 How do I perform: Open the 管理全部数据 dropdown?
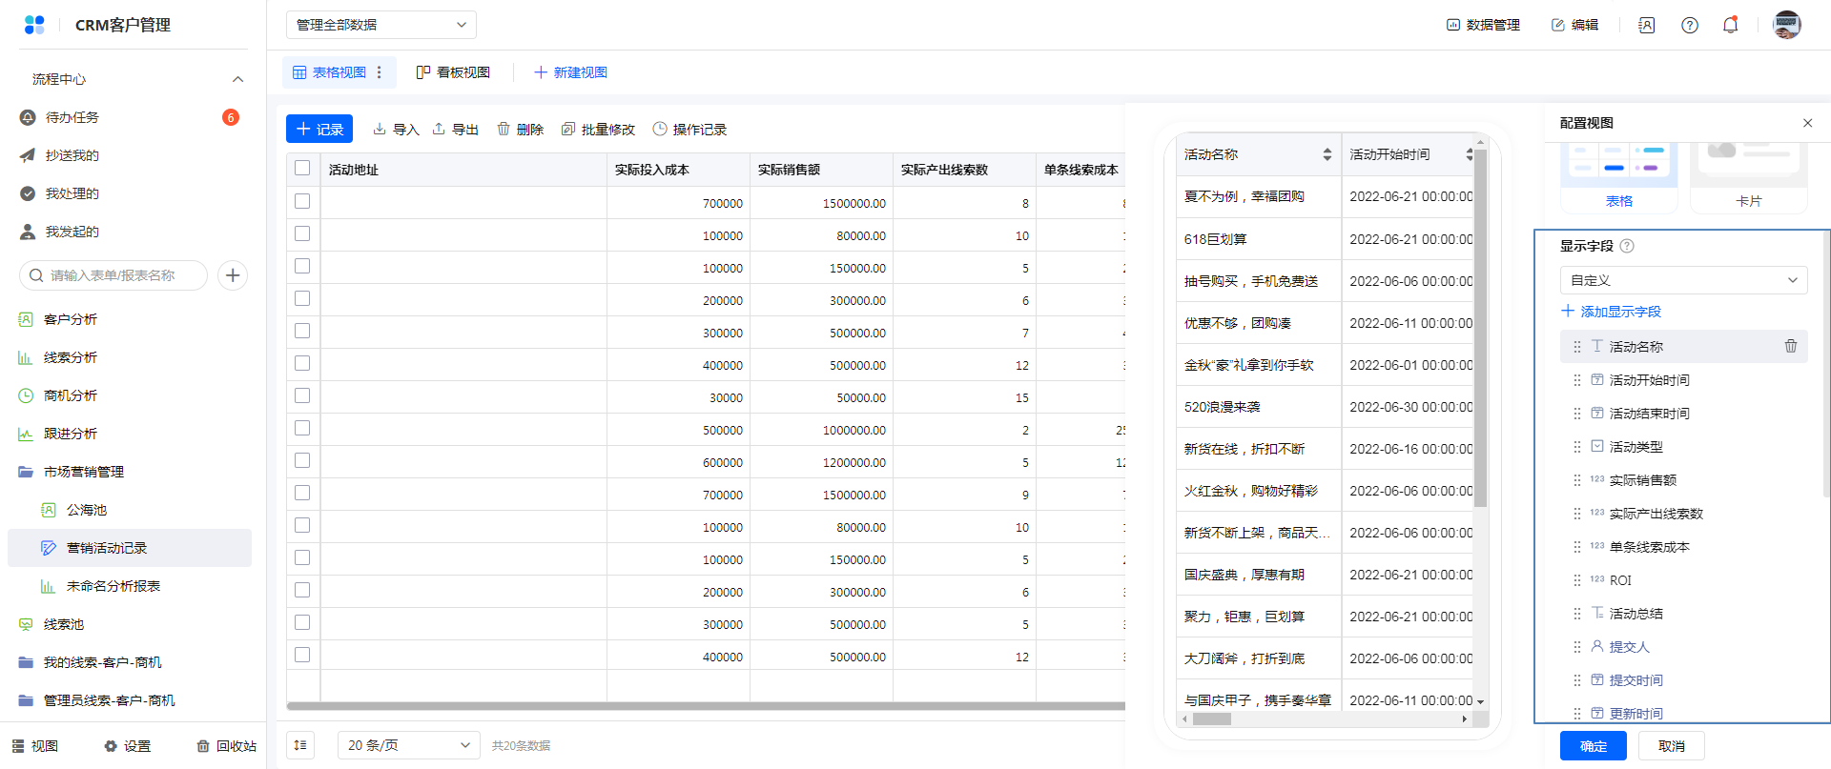click(381, 25)
